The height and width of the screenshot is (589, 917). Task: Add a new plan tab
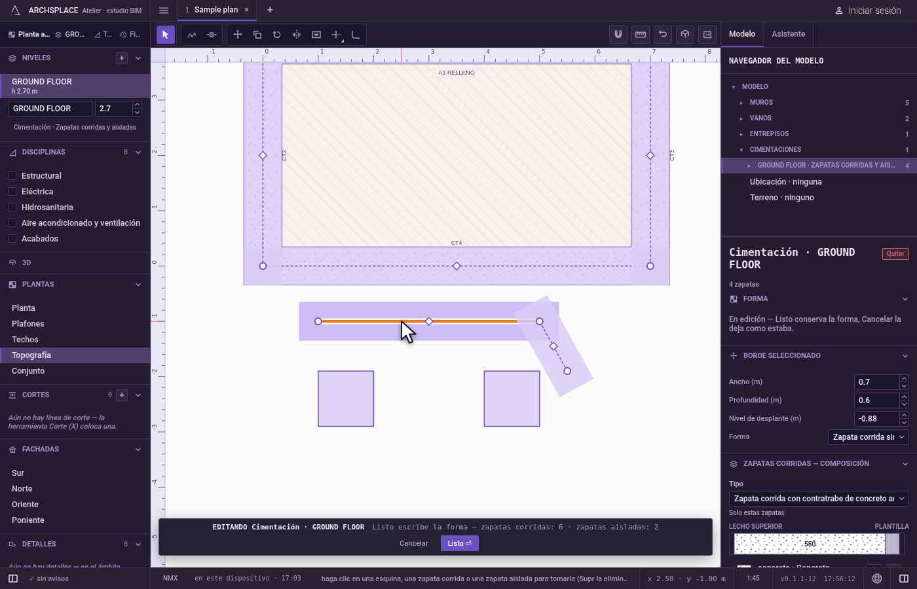tap(270, 10)
